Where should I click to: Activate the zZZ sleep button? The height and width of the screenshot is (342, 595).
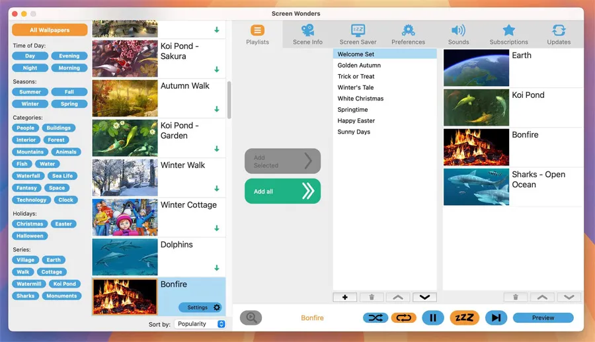click(464, 318)
